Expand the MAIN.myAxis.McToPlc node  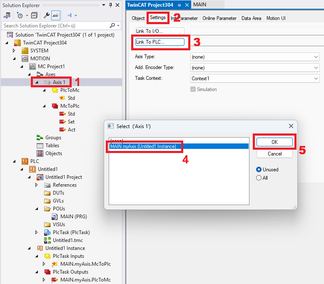pyautogui.click(x=44, y=264)
